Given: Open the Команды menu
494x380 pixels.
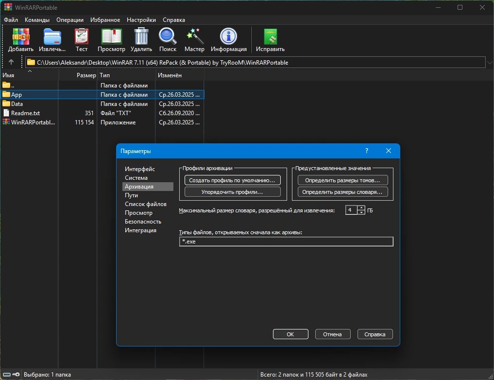Looking at the screenshot, I should tap(37, 20).
